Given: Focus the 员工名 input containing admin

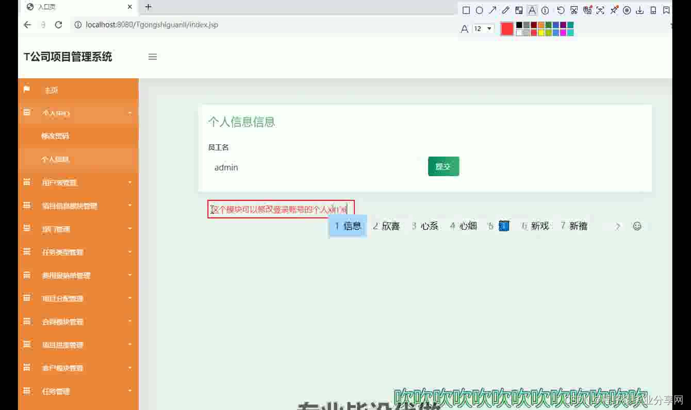Looking at the screenshot, I should (x=315, y=167).
